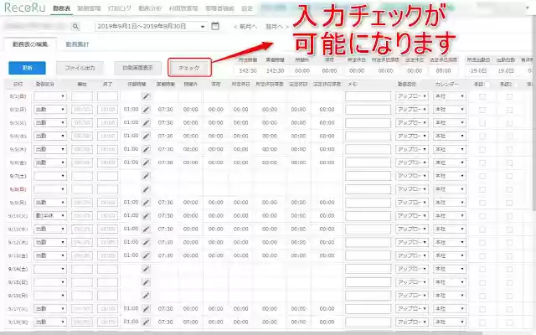Toggle 承認2 checkbox in 9/17 row
Screen dimensions: 536x335
point(509,309)
